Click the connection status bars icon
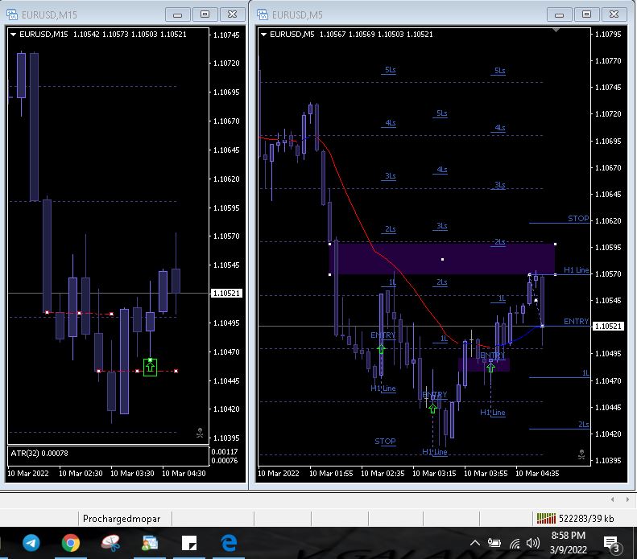The height and width of the screenshot is (559, 637). click(x=546, y=518)
